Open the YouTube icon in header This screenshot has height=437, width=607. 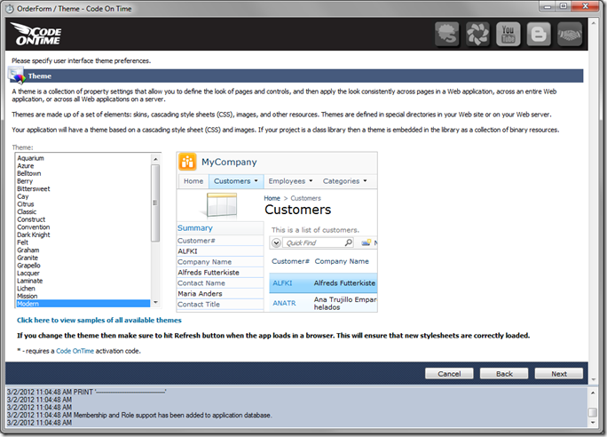coord(508,34)
